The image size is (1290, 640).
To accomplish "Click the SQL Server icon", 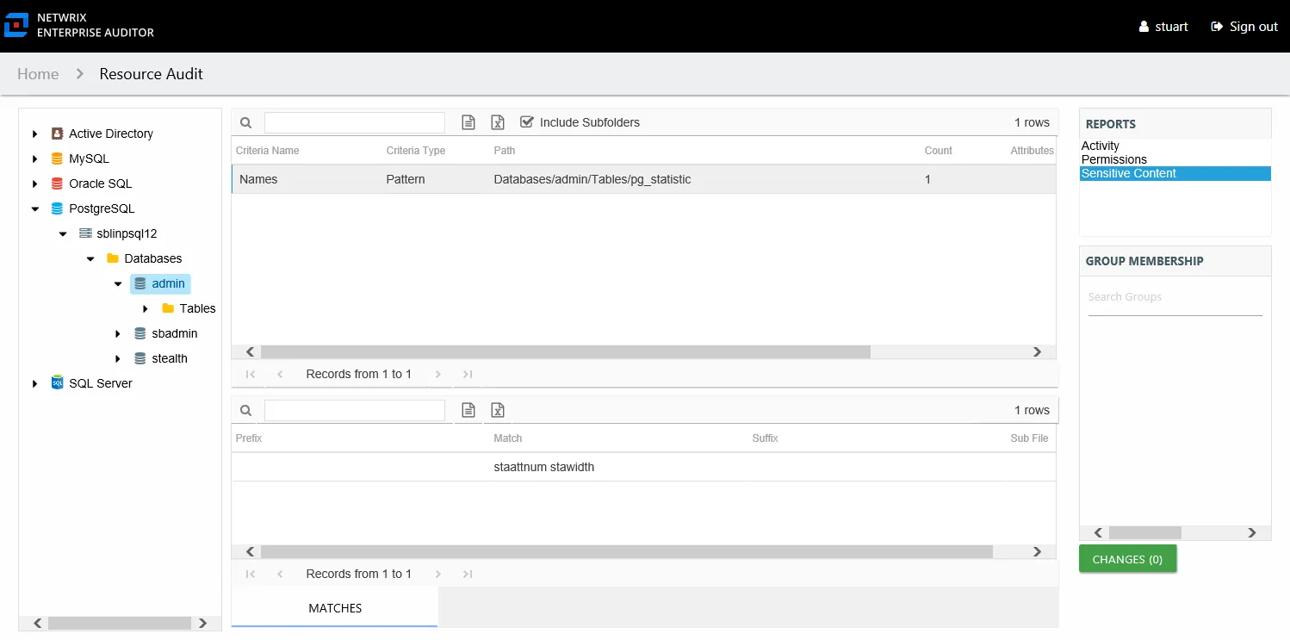I will coord(57,383).
